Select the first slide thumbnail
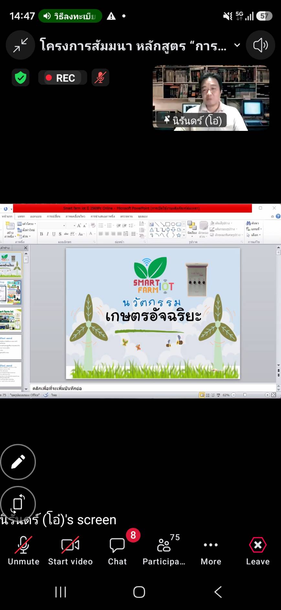Viewport: 281px width, 610px height. coord(11,265)
